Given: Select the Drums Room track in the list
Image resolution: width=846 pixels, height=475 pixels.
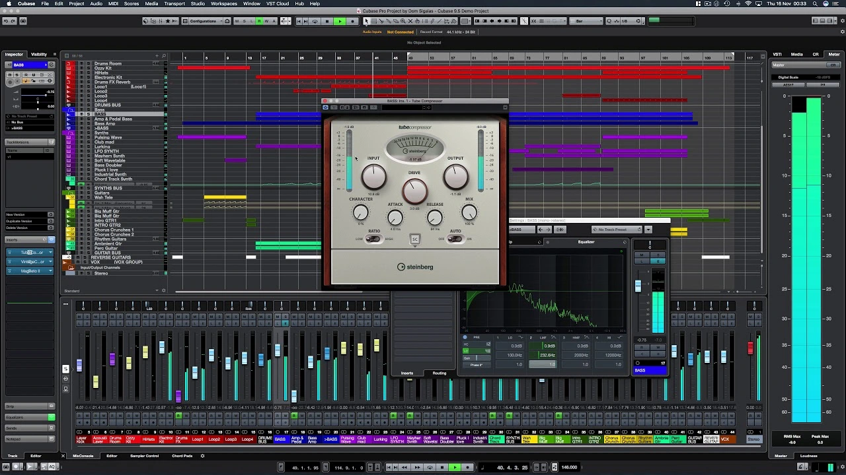Looking at the screenshot, I should point(108,64).
